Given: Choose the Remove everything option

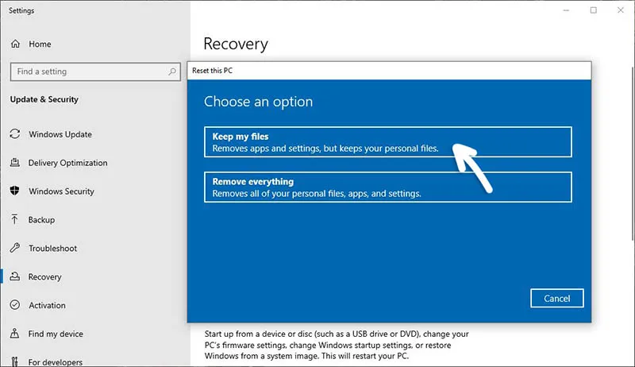Looking at the screenshot, I should (387, 187).
